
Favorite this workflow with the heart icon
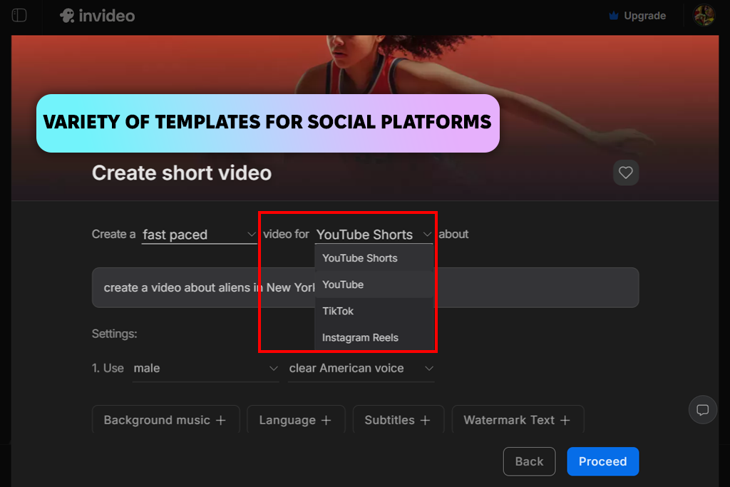tap(626, 173)
